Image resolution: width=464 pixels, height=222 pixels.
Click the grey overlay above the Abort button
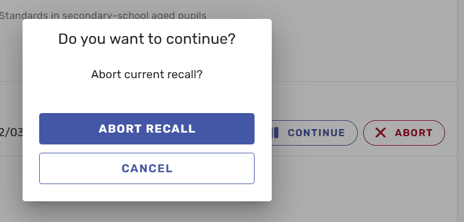click(x=404, y=101)
